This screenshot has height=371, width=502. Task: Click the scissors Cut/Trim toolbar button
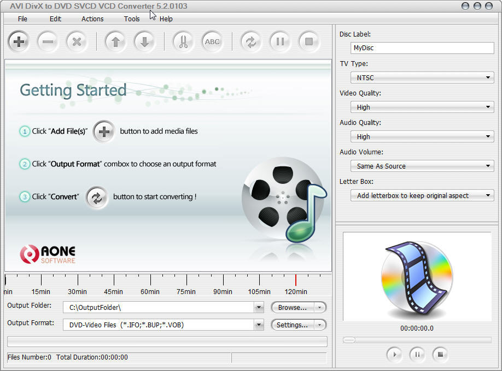tap(183, 41)
